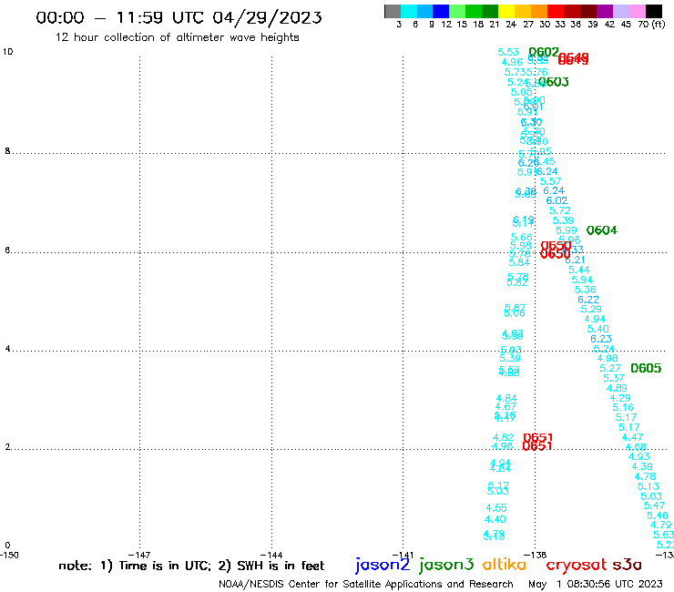Click the '5.47' wave height value
Screen dimensions: 674x592
[x=655, y=506]
